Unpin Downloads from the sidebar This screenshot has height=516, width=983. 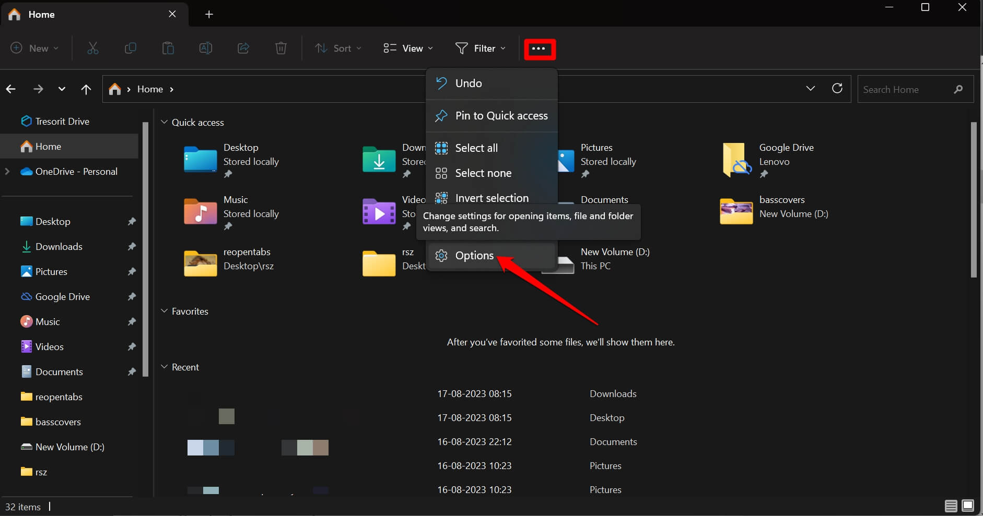point(132,246)
